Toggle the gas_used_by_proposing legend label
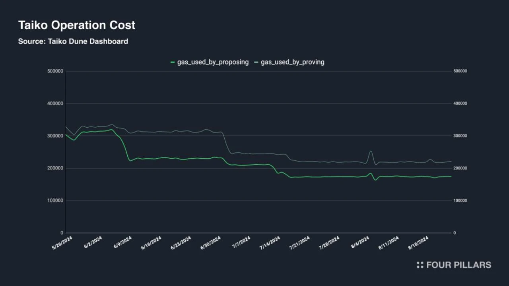Viewport: 509px width, 286px height. coord(213,62)
